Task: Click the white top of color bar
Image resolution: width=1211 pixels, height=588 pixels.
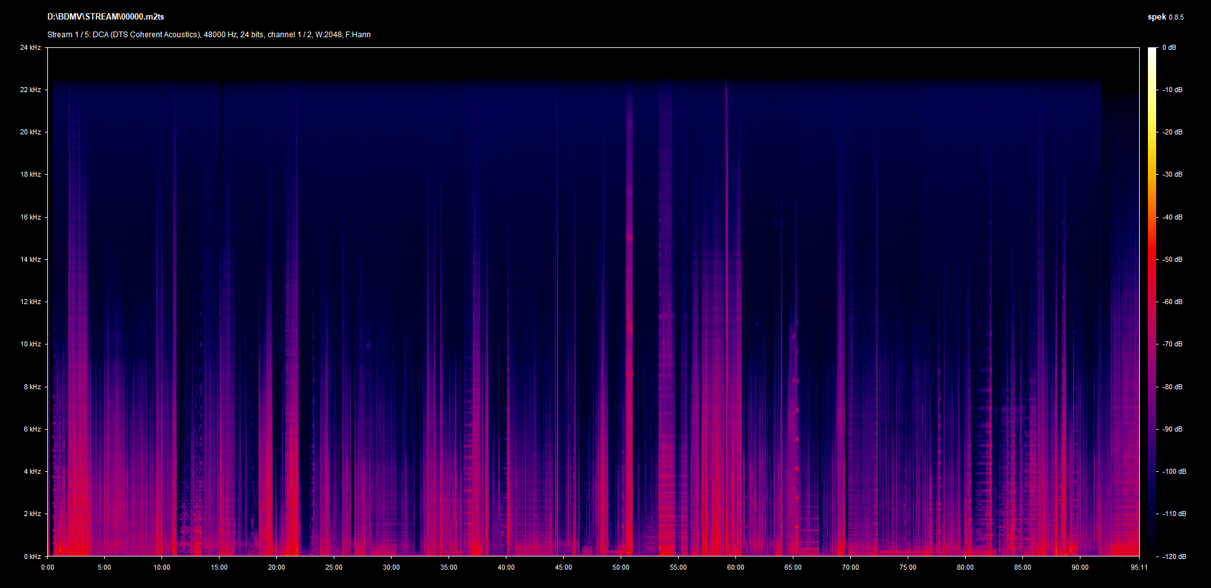Action: pyautogui.click(x=1152, y=52)
